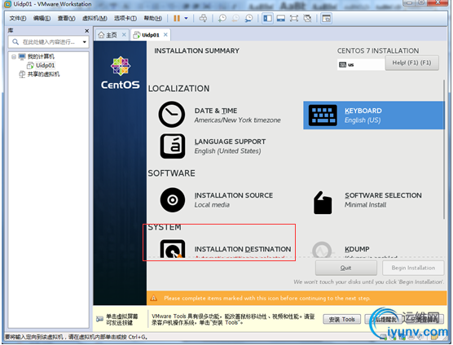453x345 pixels.
Task: Open the 文件(F) menu
Action: tap(18, 19)
